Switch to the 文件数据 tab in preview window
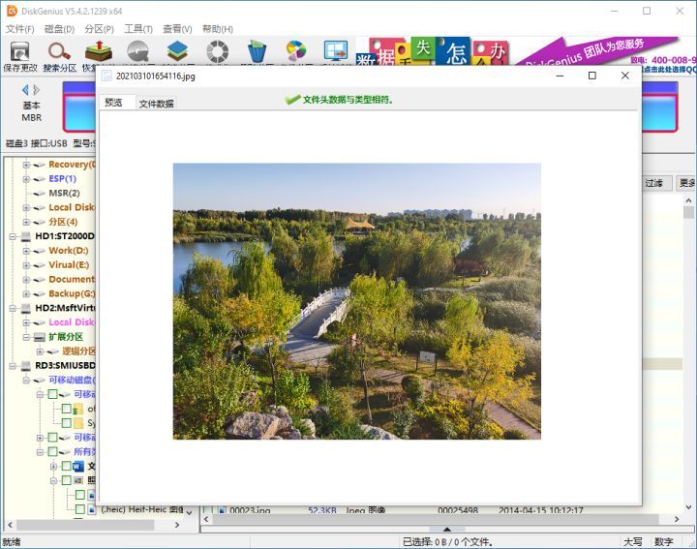Viewport: 697px width, 549px height. (156, 104)
